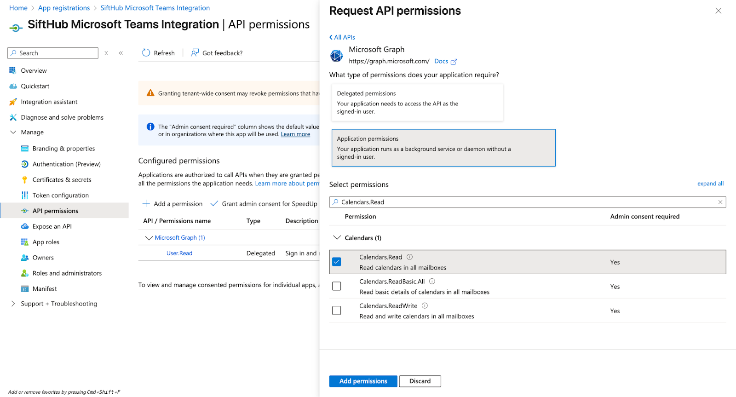Collapse the sidebar with double-chevron icon

(x=121, y=53)
